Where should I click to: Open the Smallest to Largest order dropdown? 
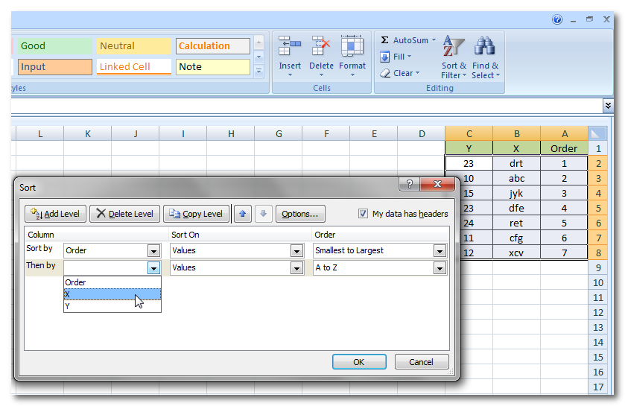(440, 250)
